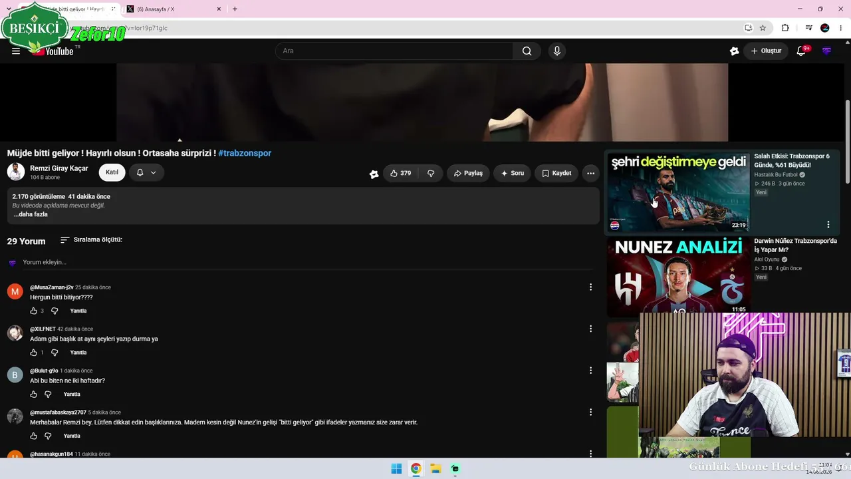Bookmark this page with the star icon
Image resolution: width=851 pixels, height=479 pixels.
[x=763, y=28]
